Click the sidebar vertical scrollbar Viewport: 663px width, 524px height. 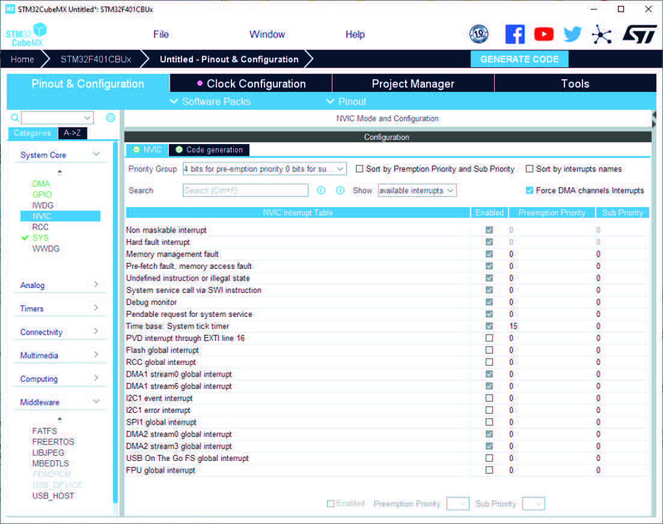point(115,323)
